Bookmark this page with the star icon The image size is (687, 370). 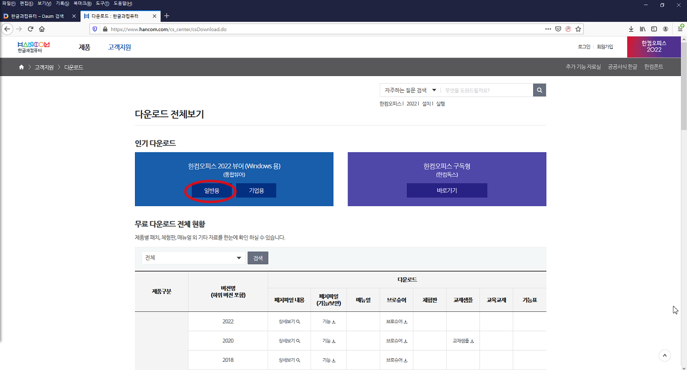[x=578, y=29]
